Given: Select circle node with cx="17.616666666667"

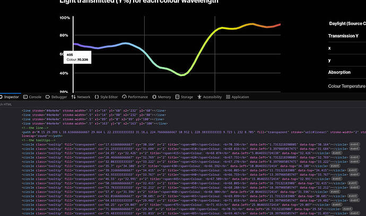Looking at the screenshot, I should pyautogui.click(x=185, y=144).
